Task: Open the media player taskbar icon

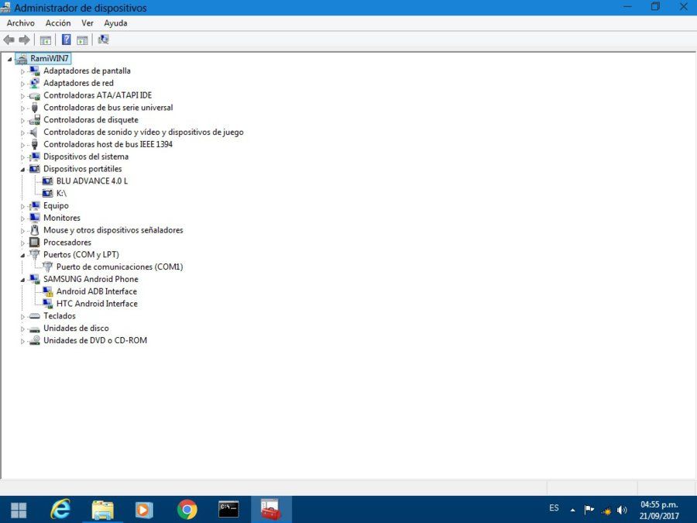Action: [143, 510]
